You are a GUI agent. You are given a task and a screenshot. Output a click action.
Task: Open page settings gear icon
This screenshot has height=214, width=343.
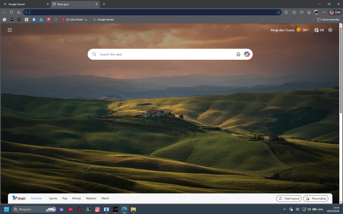pos(330,30)
